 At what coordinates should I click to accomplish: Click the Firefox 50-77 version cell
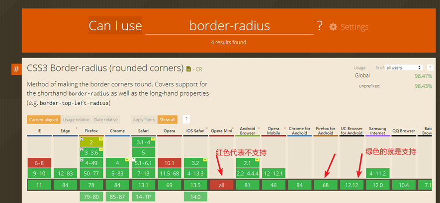tap(91, 174)
